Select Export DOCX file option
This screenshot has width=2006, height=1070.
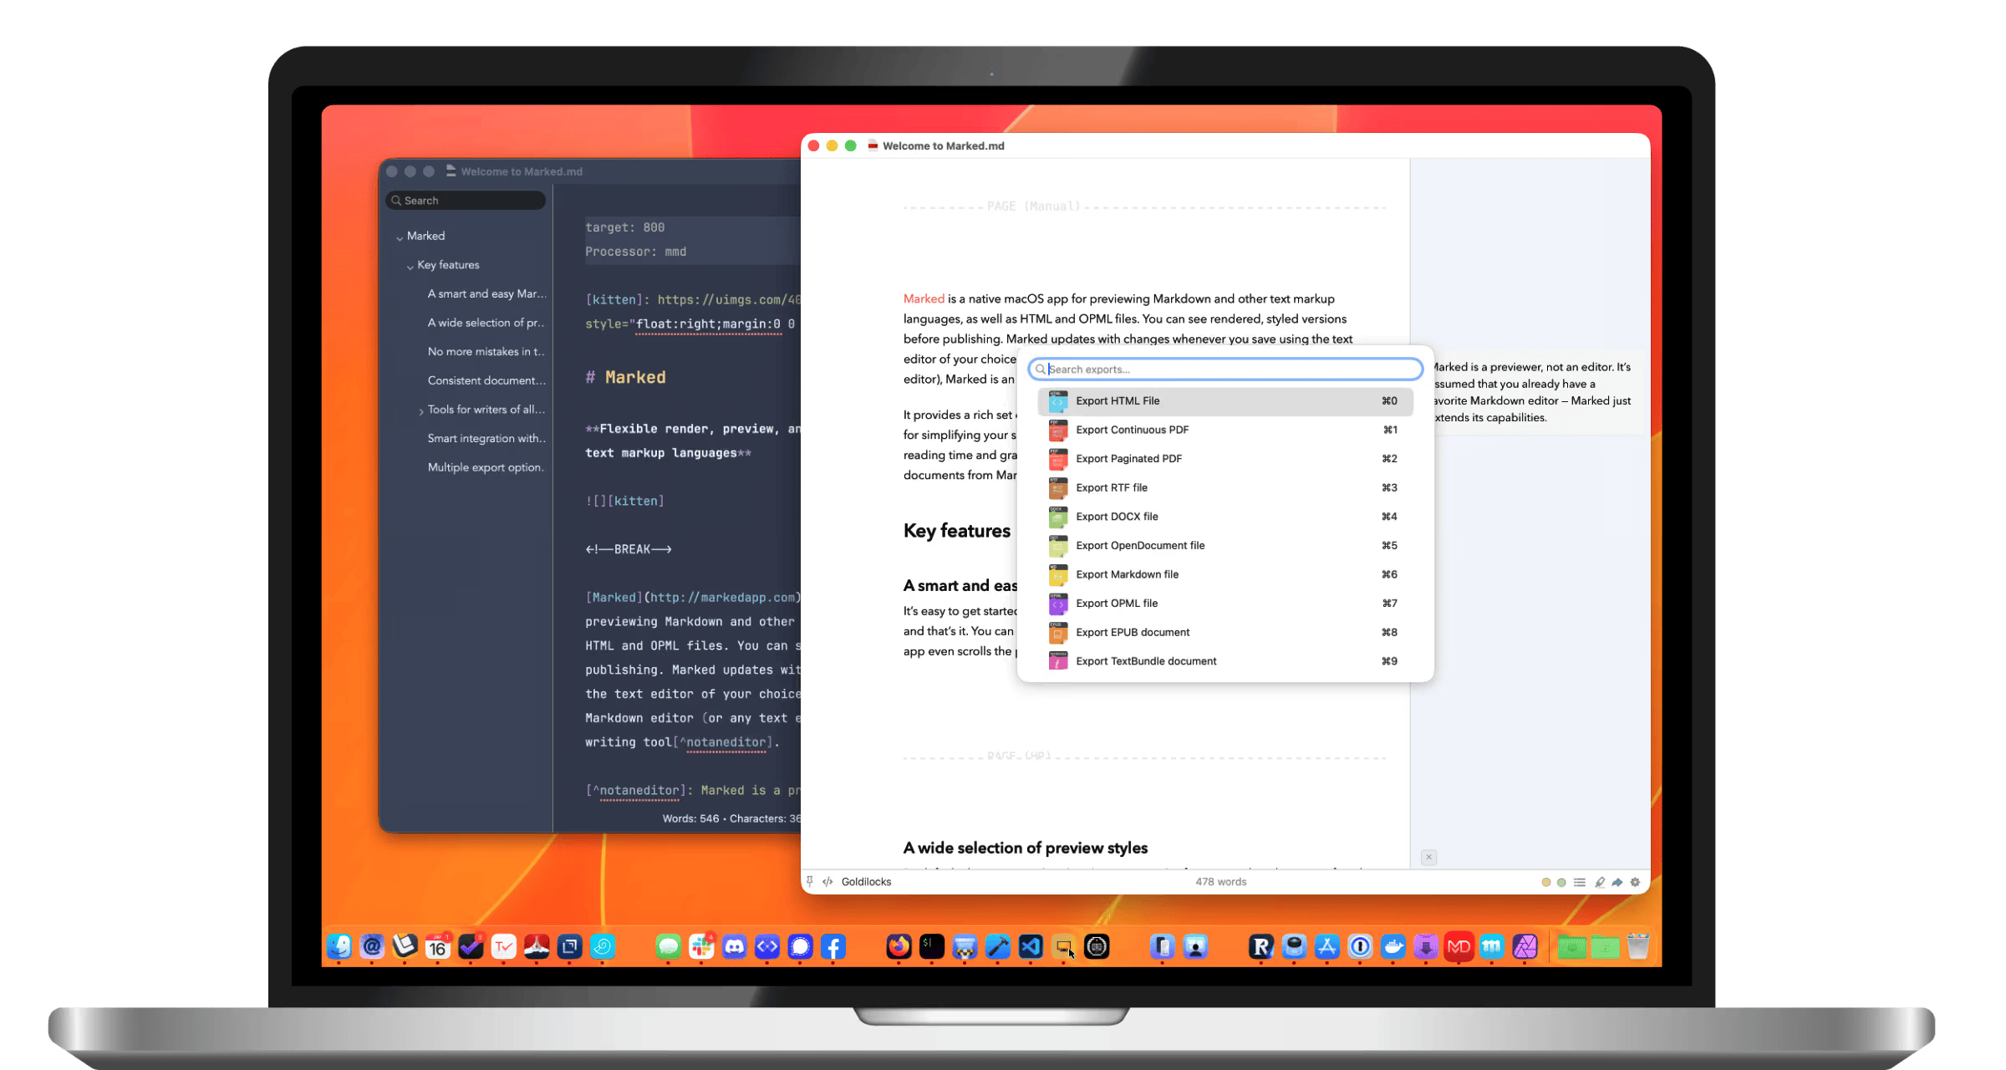tap(1225, 517)
